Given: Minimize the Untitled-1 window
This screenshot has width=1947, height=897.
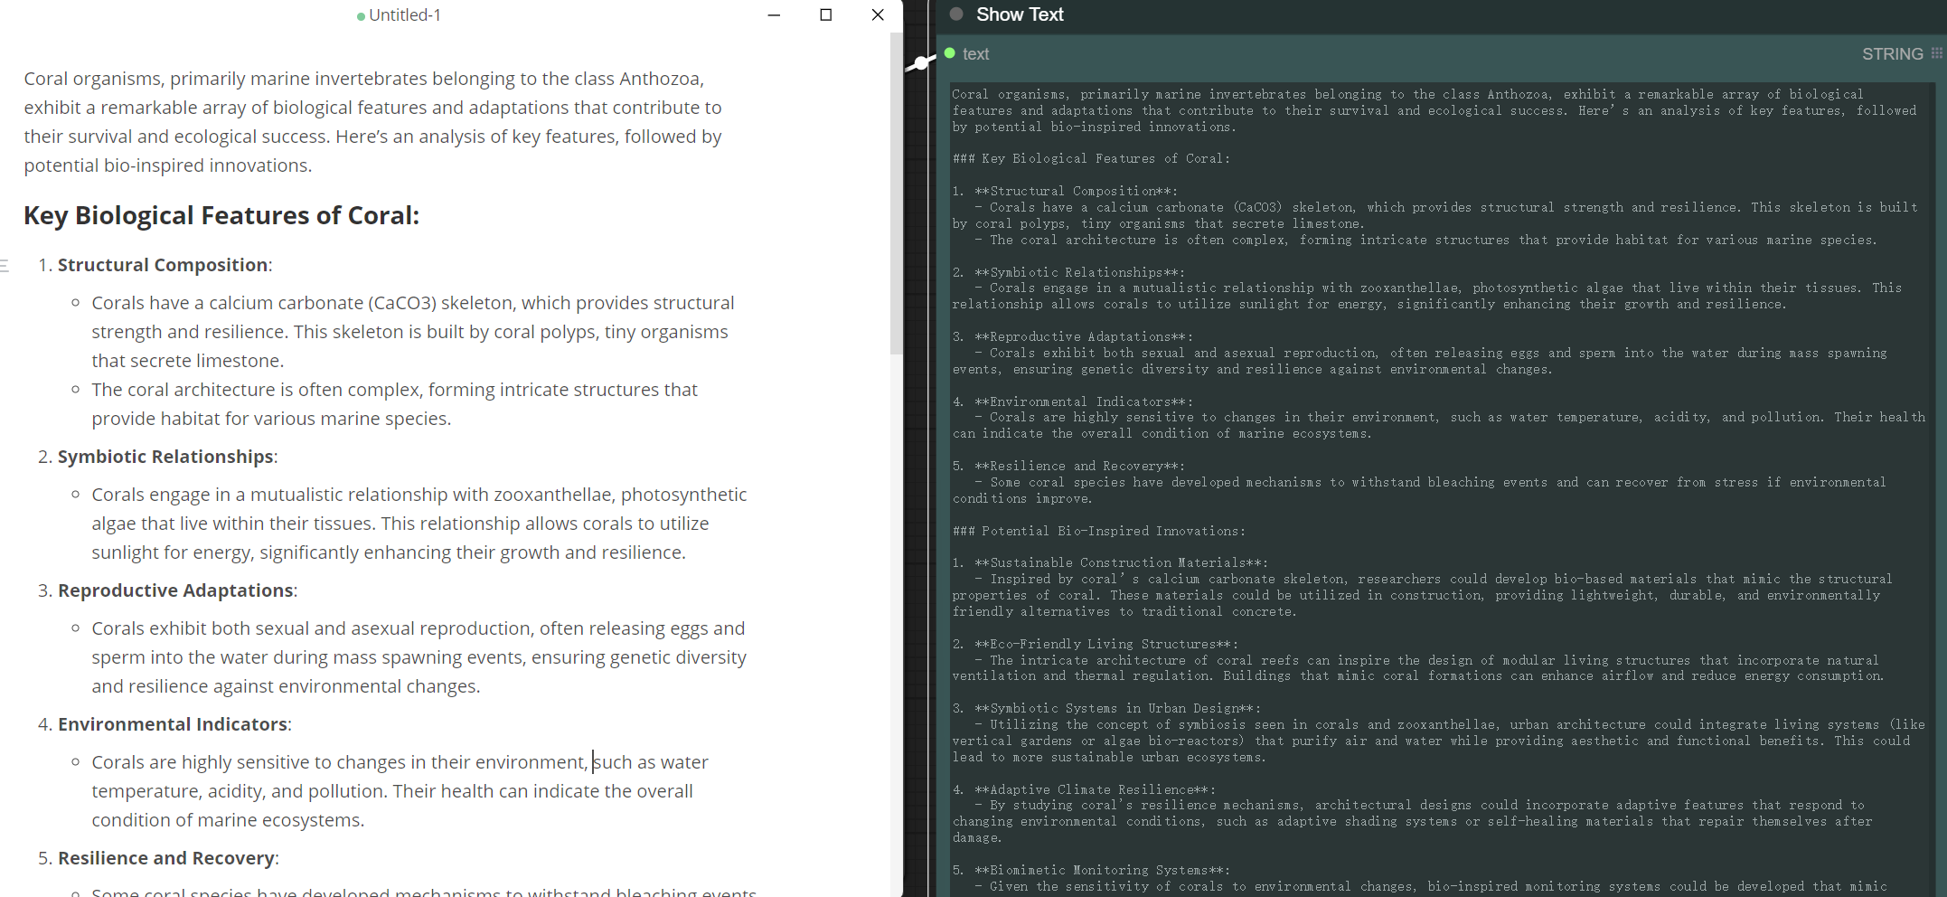Looking at the screenshot, I should pyautogui.click(x=774, y=15).
